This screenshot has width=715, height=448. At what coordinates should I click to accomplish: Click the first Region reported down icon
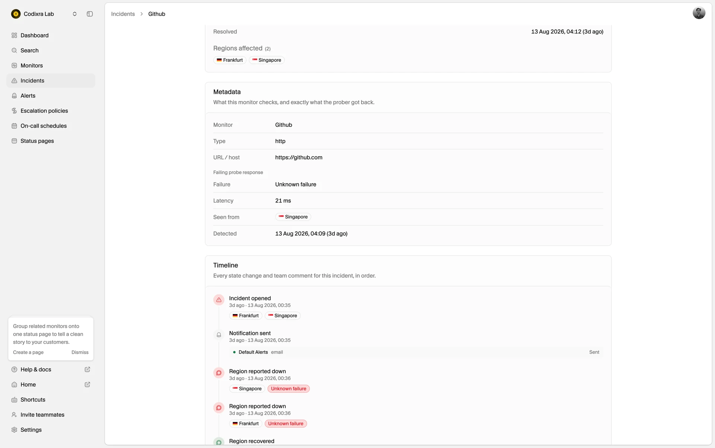[219, 373]
